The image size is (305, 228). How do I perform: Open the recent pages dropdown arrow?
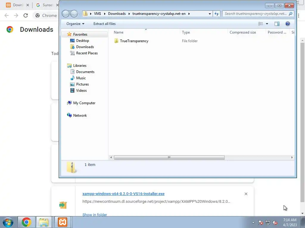[x=80, y=14]
